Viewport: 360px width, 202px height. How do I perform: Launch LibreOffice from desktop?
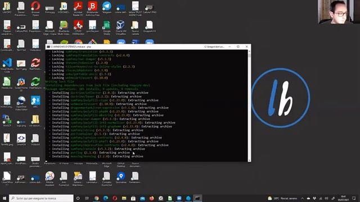point(7,178)
